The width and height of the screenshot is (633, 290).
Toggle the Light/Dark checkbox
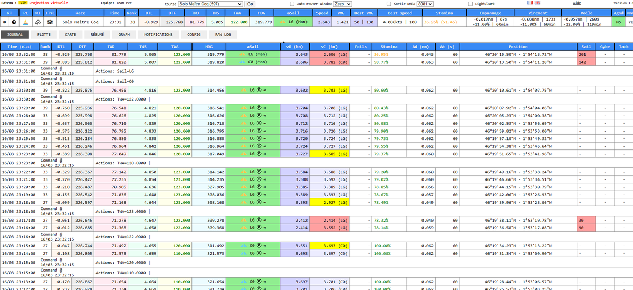coord(471,4)
